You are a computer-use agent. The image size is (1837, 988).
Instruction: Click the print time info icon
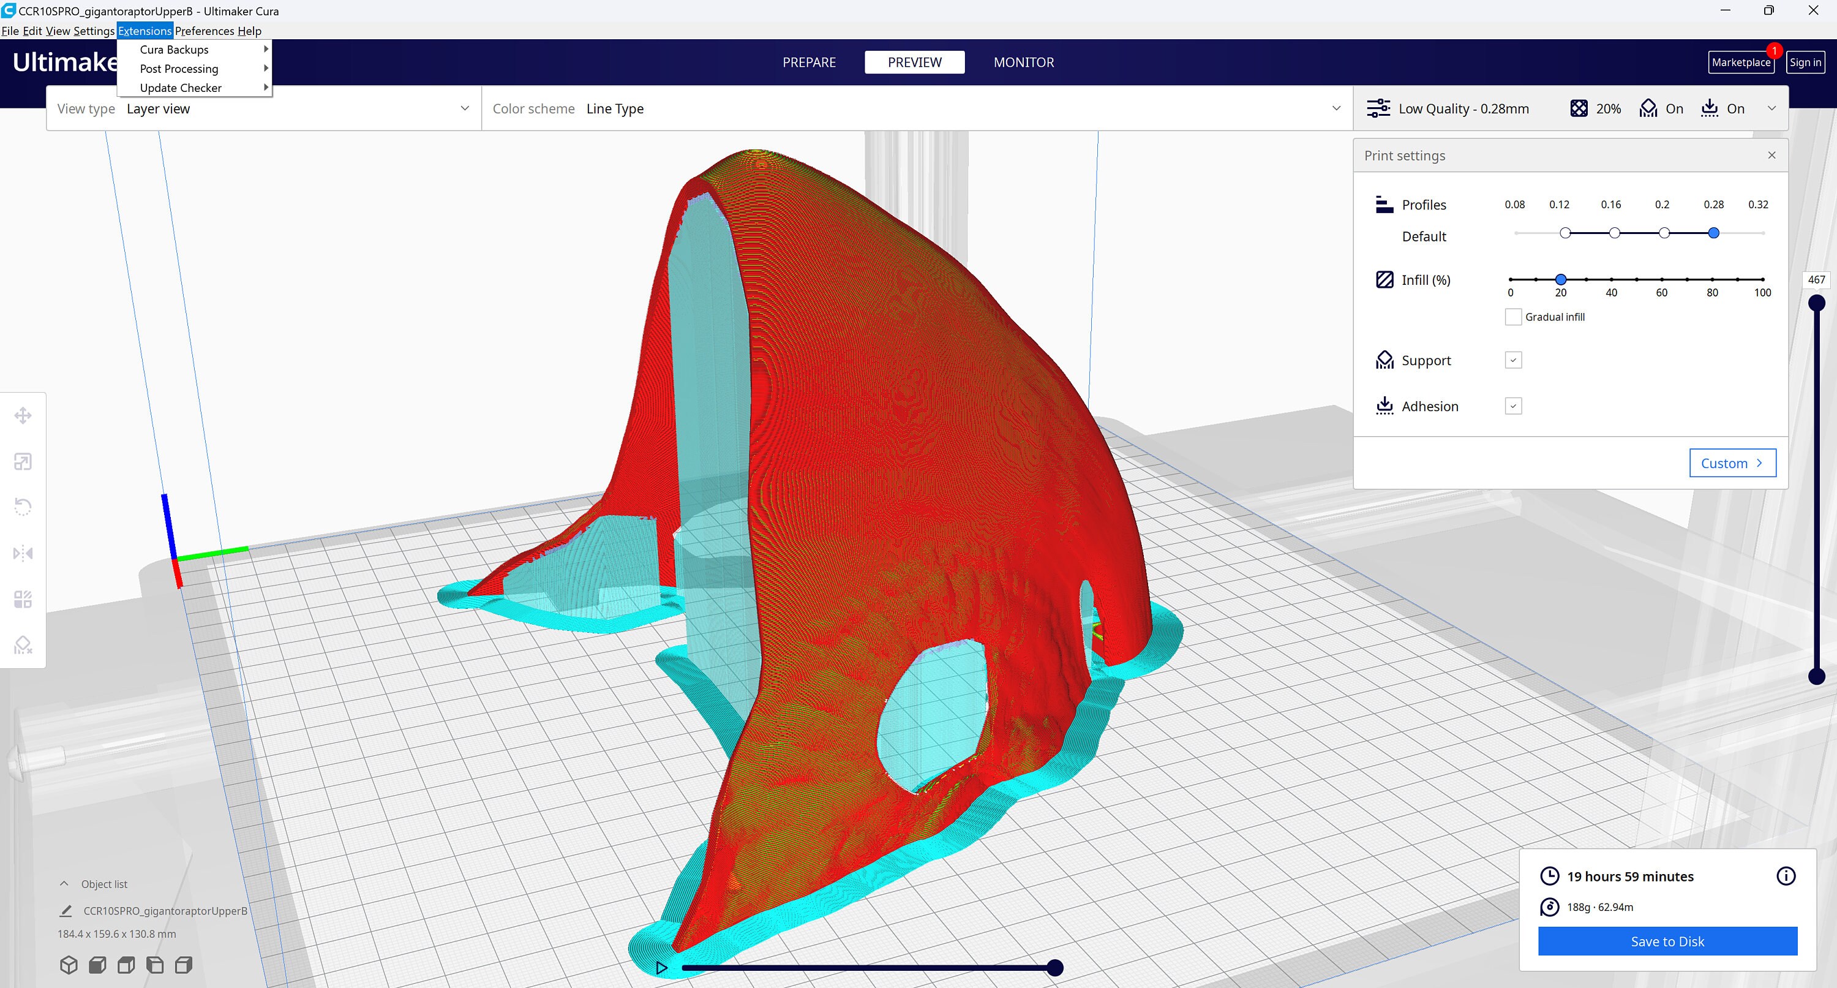1786,876
